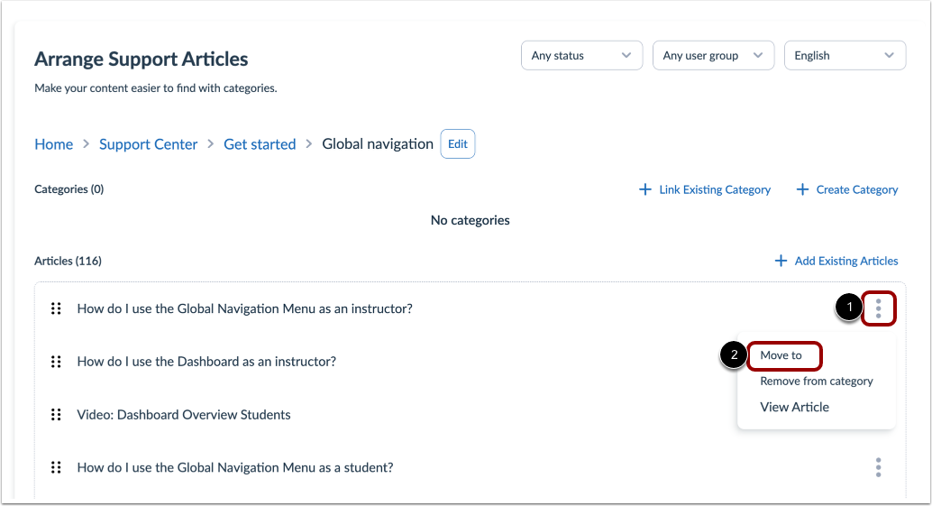Click the plus icon beside Add Existing Articles

[781, 261]
